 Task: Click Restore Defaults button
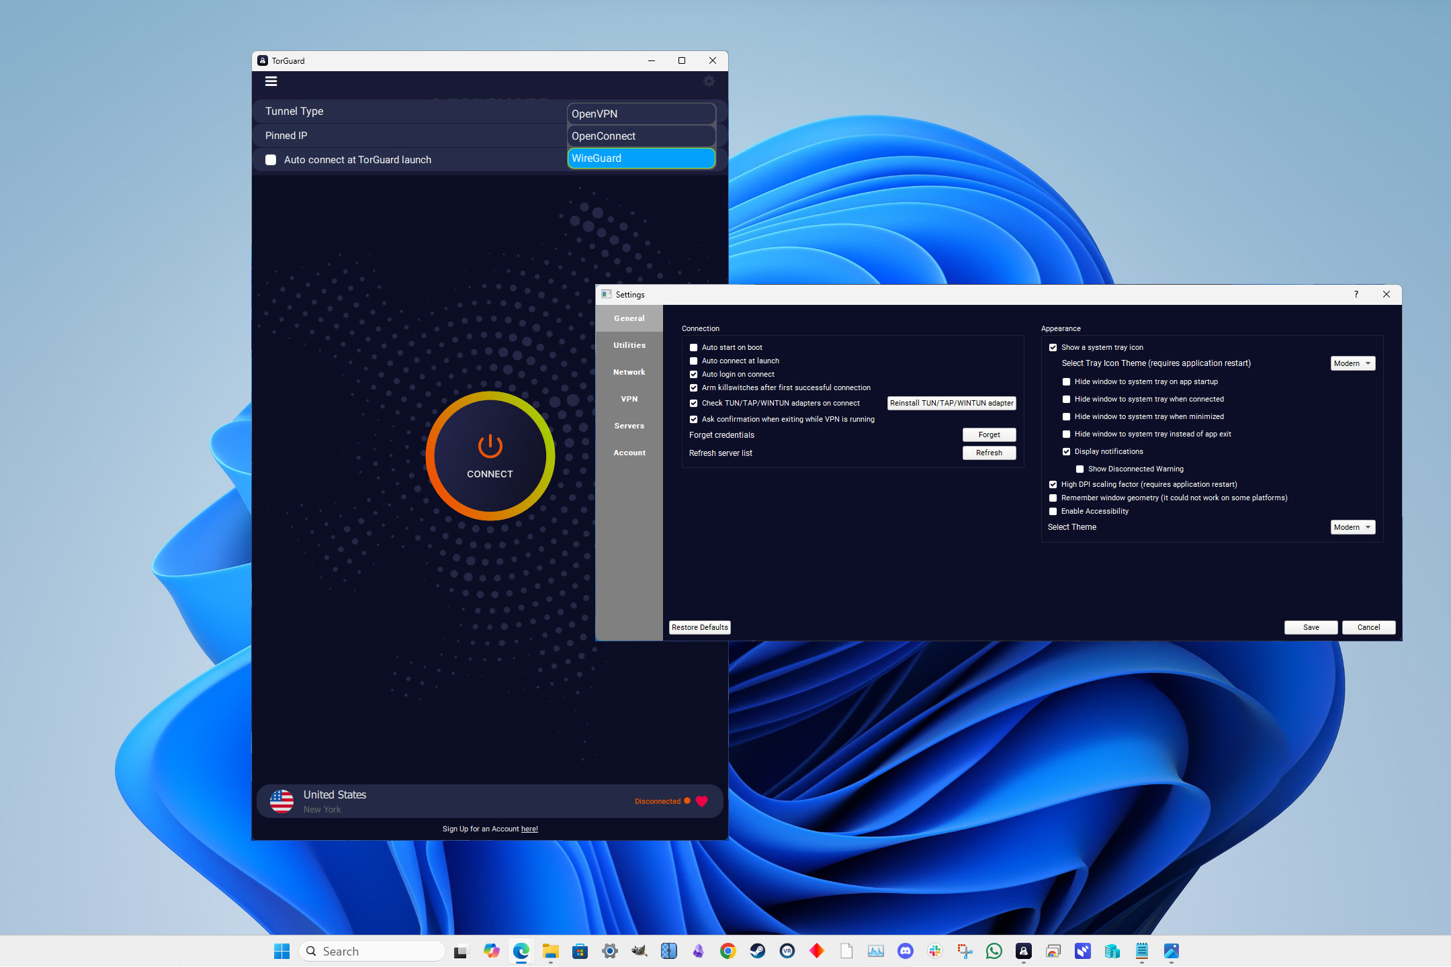pos(699,626)
